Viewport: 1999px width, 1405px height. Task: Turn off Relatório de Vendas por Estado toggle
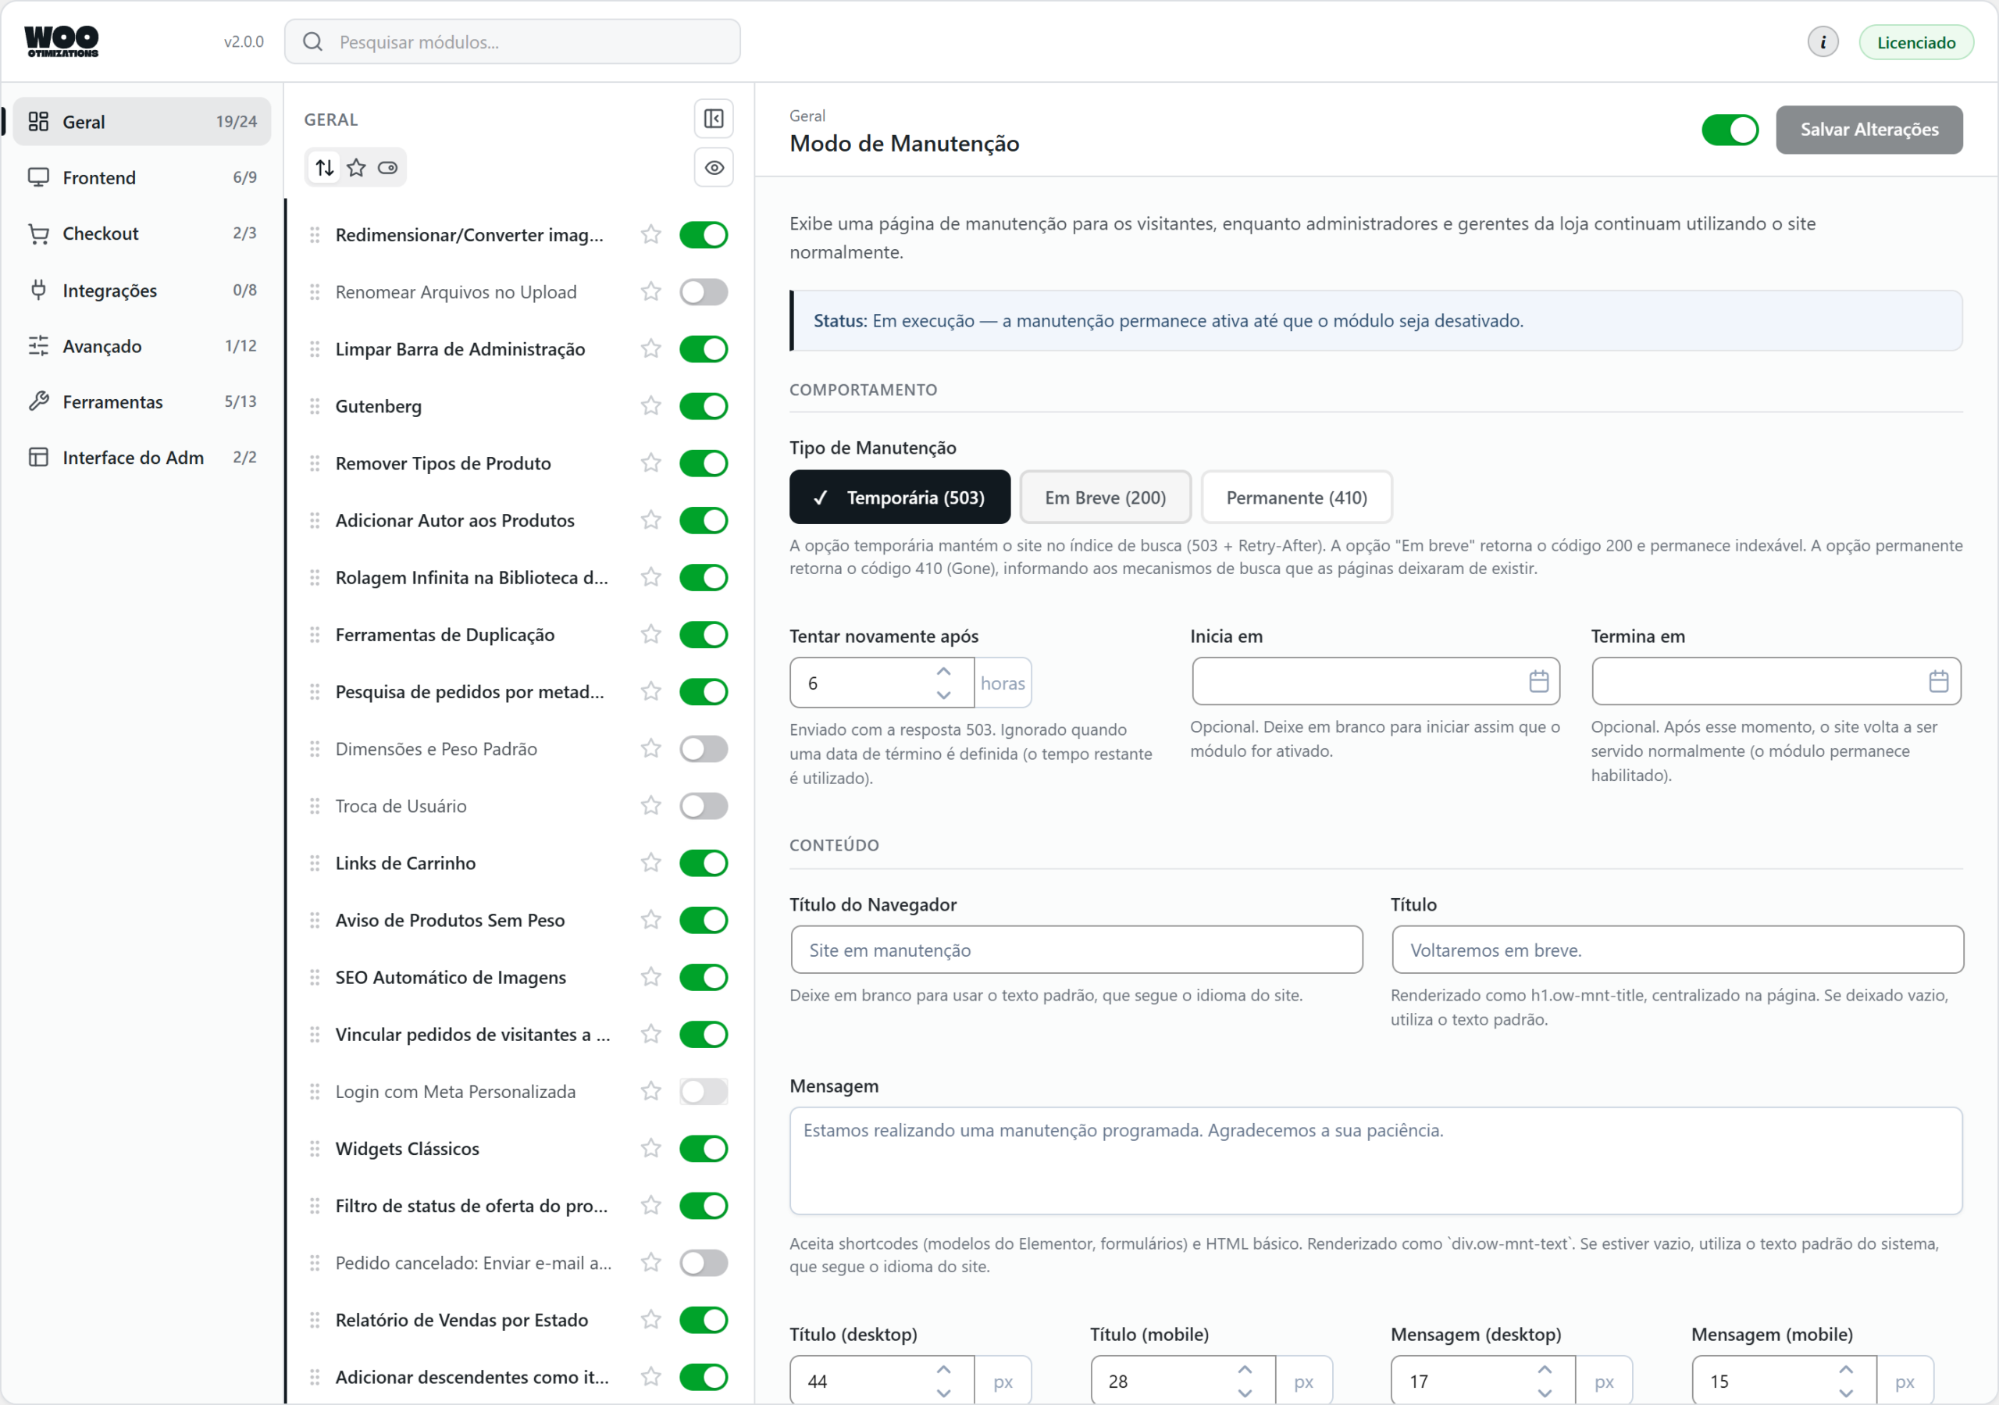[704, 1320]
